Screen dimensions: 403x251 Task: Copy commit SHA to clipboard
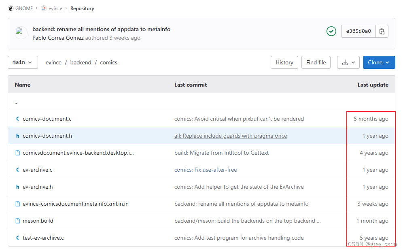(x=382, y=31)
